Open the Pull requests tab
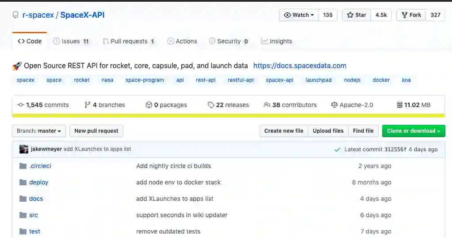 (x=128, y=41)
